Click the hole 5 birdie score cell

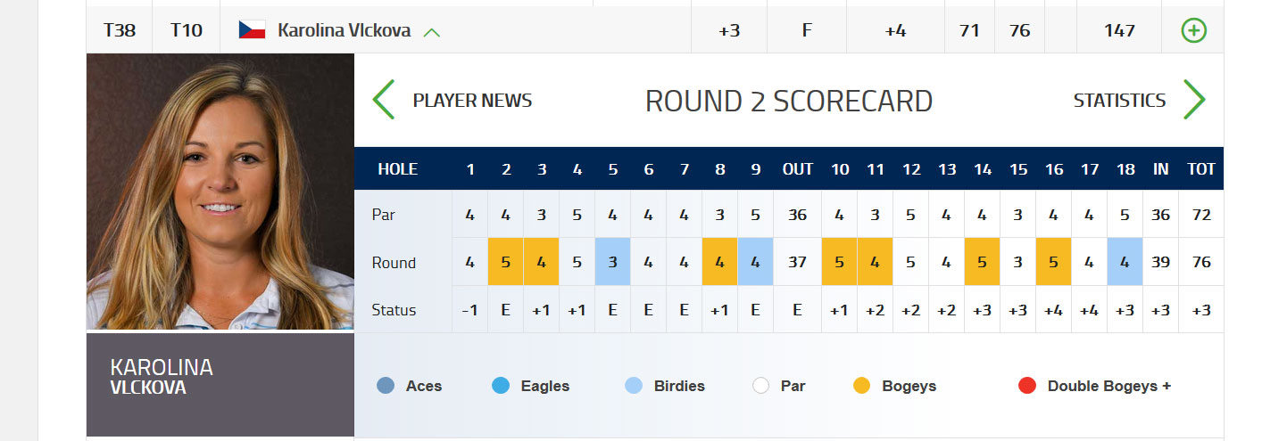coord(613,262)
